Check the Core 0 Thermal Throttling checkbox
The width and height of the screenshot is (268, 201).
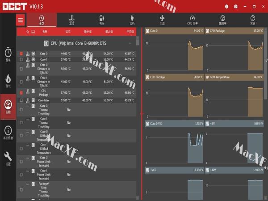[x=21, y=109]
